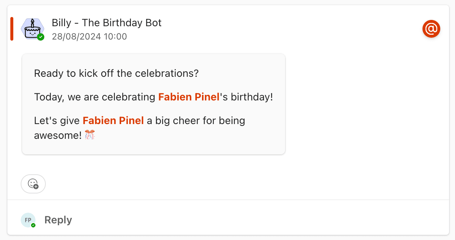Click the Reply placeholder text
The width and height of the screenshot is (455, 240).
tap(58, 220)
